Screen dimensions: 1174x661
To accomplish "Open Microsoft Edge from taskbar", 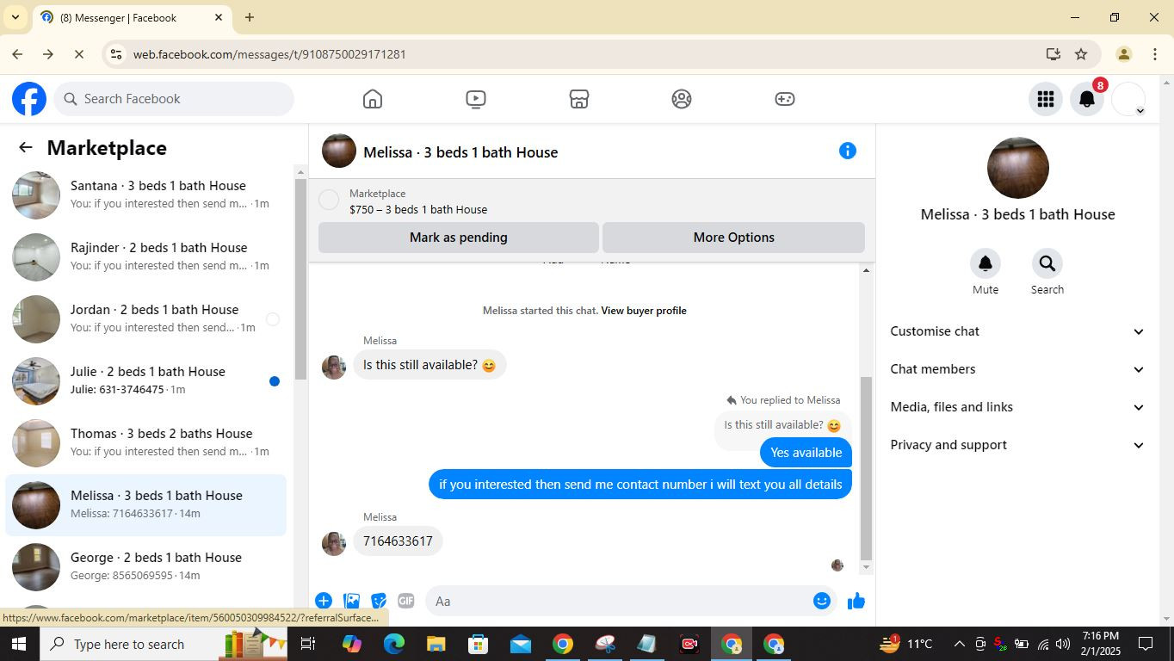I will point(394,644).
